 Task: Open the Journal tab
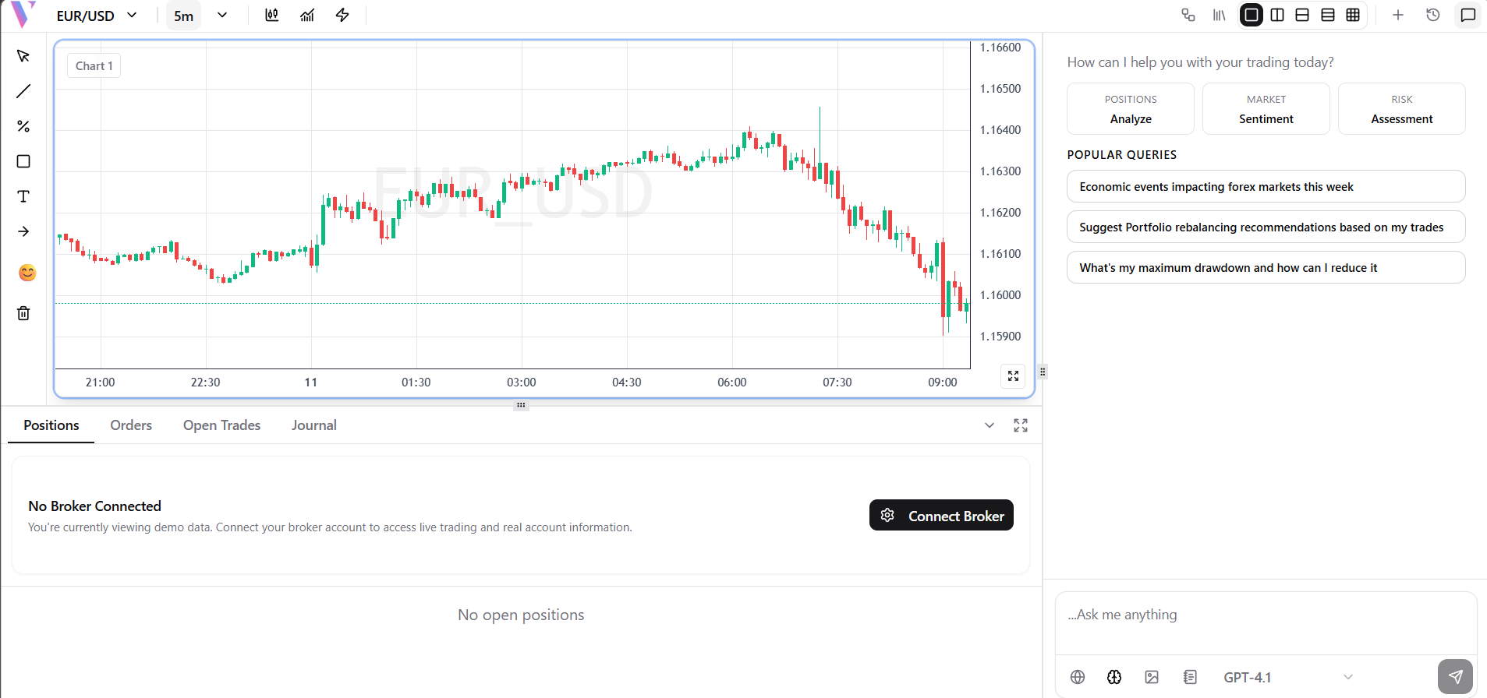[x=313, y=425]
